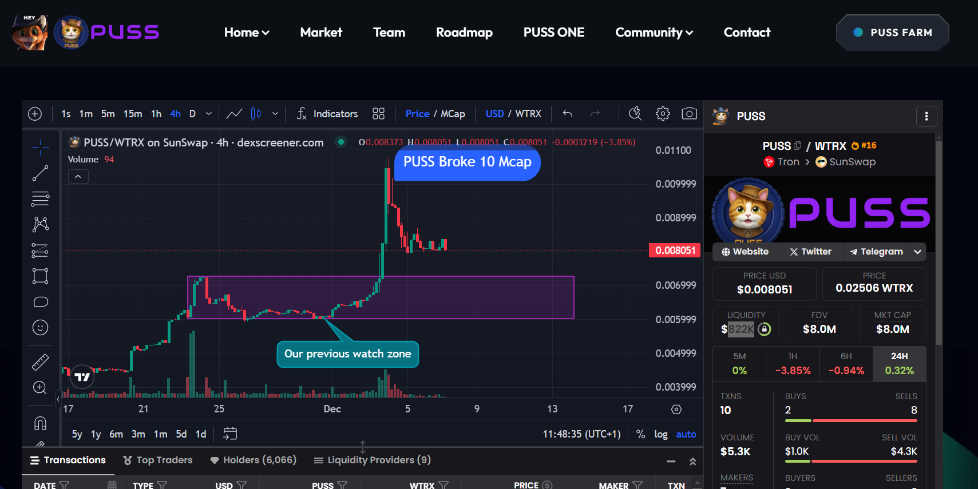Toggle the magnet mode icon

[x=40, y=423]
